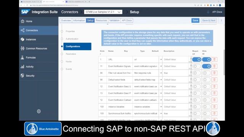Delete the Instance Variables row
The width and height of the screenshot is (244, 137).
[x=214, y=107]
